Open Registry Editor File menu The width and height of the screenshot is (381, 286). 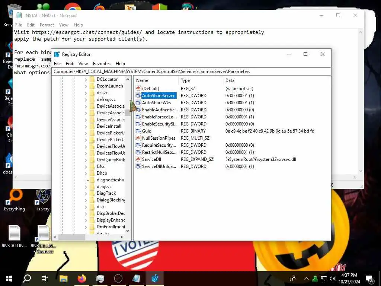pos(57,63)
